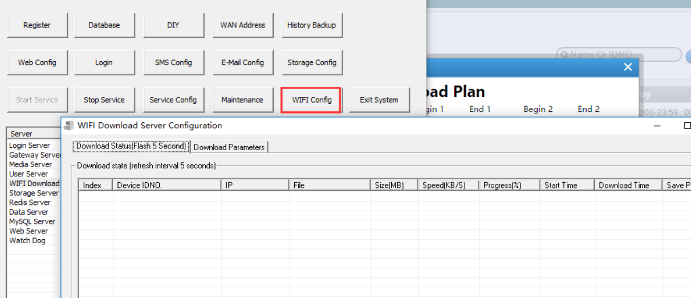Click the WIFI Download Server window icon

tap(69, 126)
